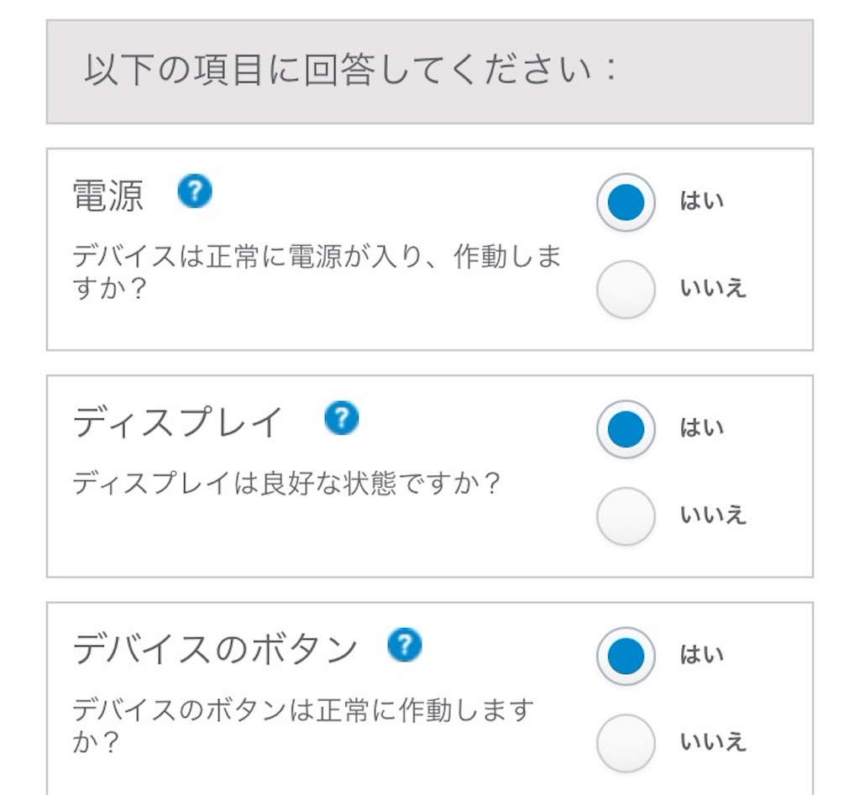Image resolution: width=860 pixels, height=795 pixels.
Task: Click question text デバイスは正常に電源が入り
Action: pyautogui.click(x=317, y=272)
